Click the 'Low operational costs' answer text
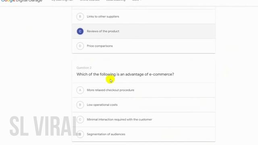This screenshot has height=145, width=258. click(102, 105)
